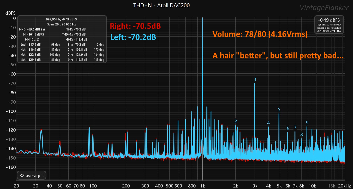353x189 pixels.
Task: Click the "10k" tick on the frequency axis
Action: point(312,186)
